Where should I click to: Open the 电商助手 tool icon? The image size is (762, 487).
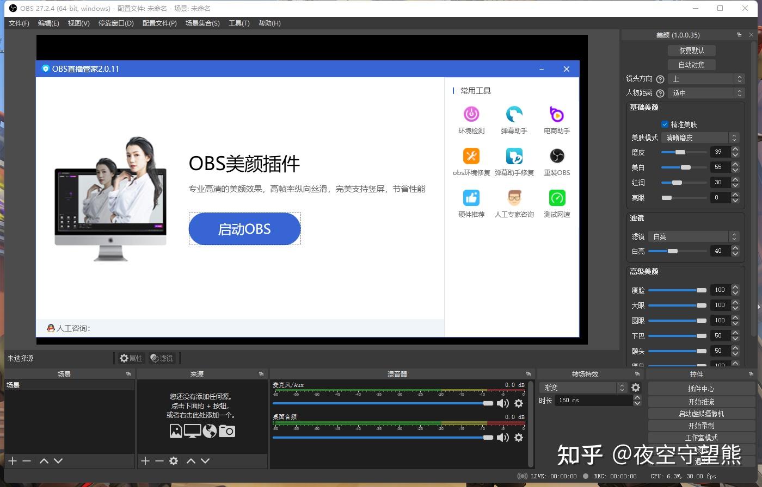(557, 114)
